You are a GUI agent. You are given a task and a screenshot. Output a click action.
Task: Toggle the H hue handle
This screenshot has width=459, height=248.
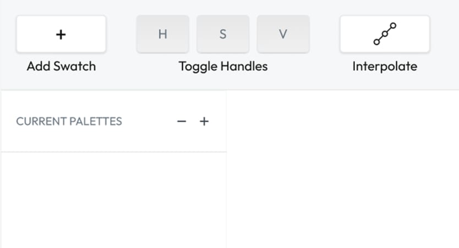click(163, 34)
